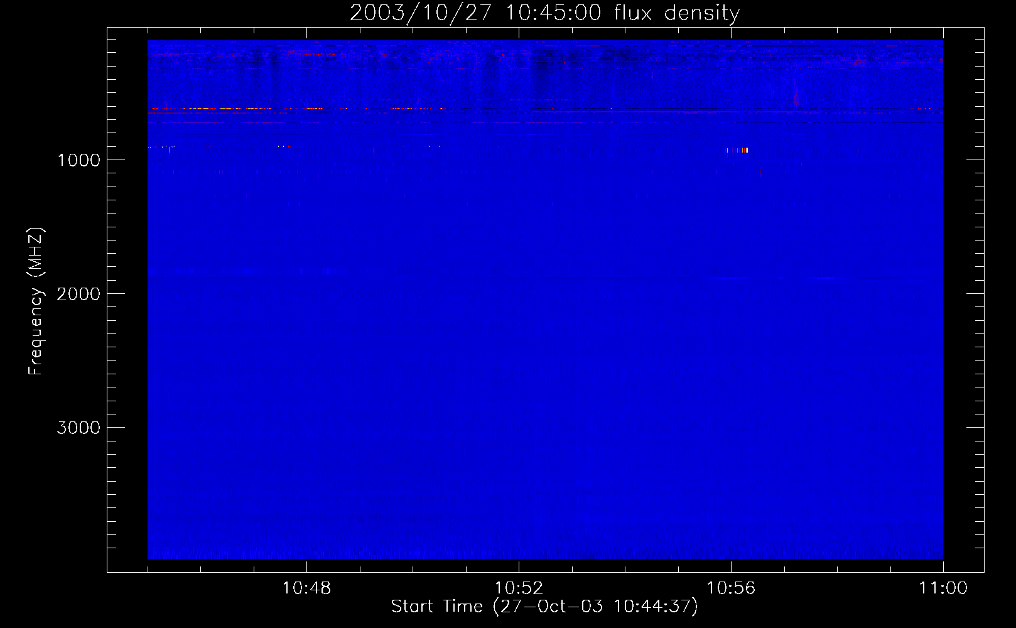This screenshot has width=1016, height=628.
Task: Click the 10:52 time axis label
Action: point(519,588)
